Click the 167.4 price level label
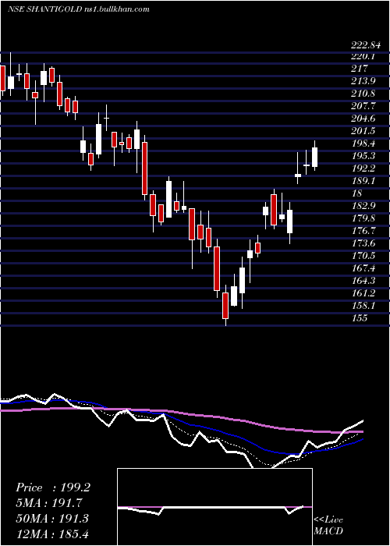Screen dimensions: 390x546 click(x=363, y=269)
